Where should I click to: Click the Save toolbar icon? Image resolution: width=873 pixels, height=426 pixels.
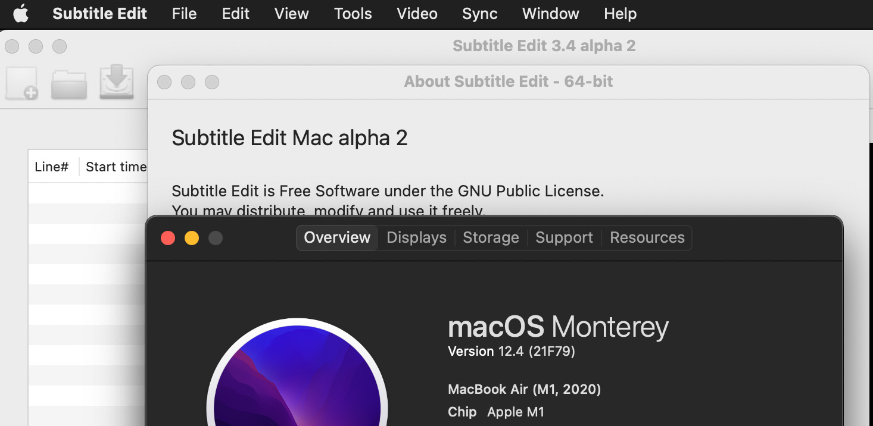coord(117,82)
